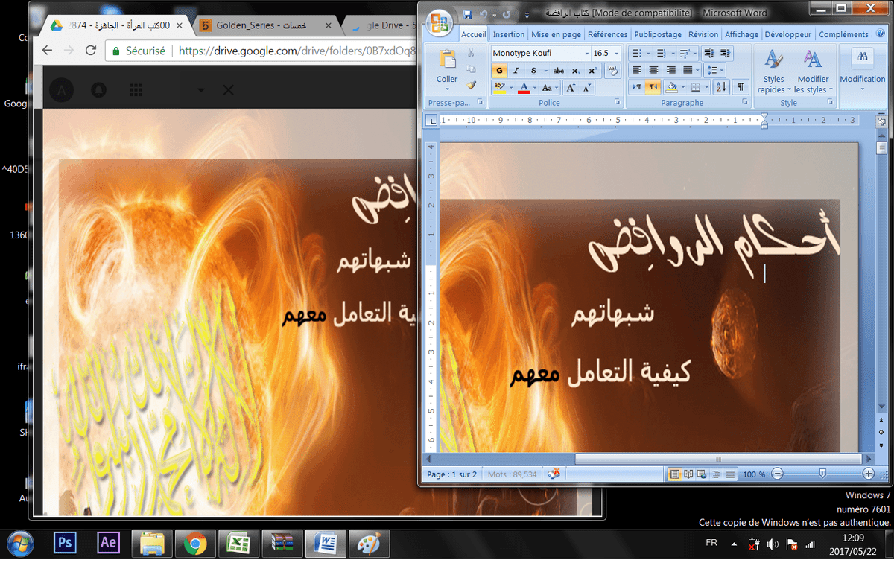Toggle italic (I) formatting

click(x=516, y=71)
